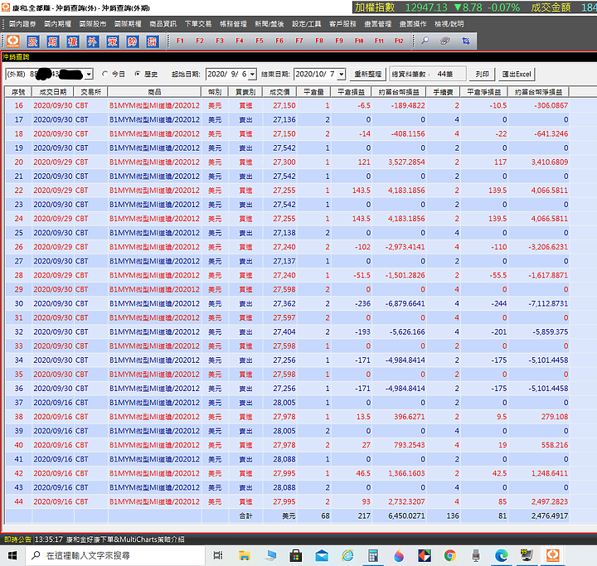This screenshot has width=597, height=566.
Task: Click the F8 shortcut toolbar button
Action: click(319, 41)
